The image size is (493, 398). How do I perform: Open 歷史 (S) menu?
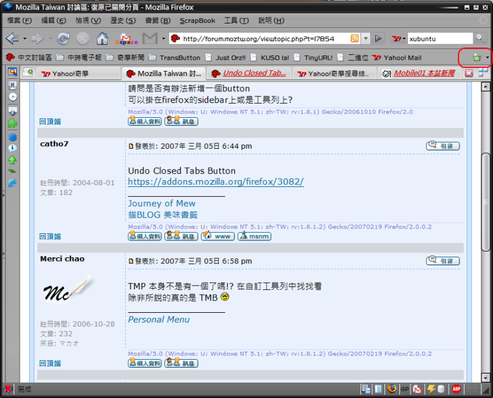(123, 20)
